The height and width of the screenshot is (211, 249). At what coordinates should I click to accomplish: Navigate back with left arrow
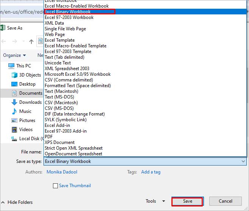tap(4, 42)
